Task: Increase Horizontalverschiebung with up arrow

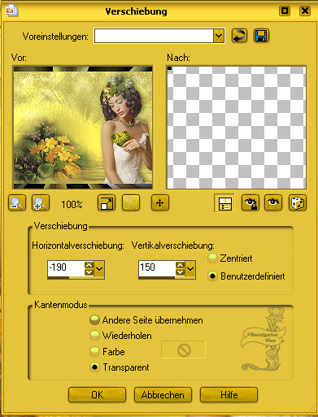Action: click(89, 265)
